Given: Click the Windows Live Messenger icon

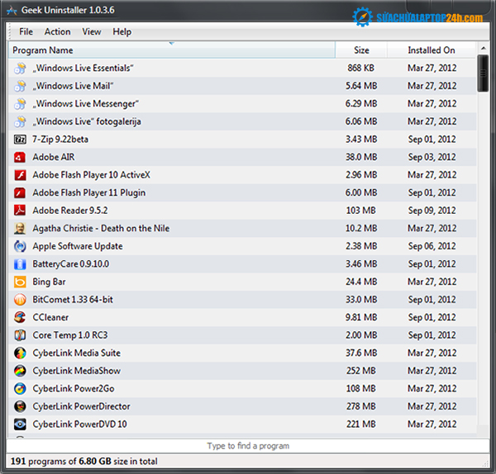Looking at the screenshot, I should click(20, 104).
